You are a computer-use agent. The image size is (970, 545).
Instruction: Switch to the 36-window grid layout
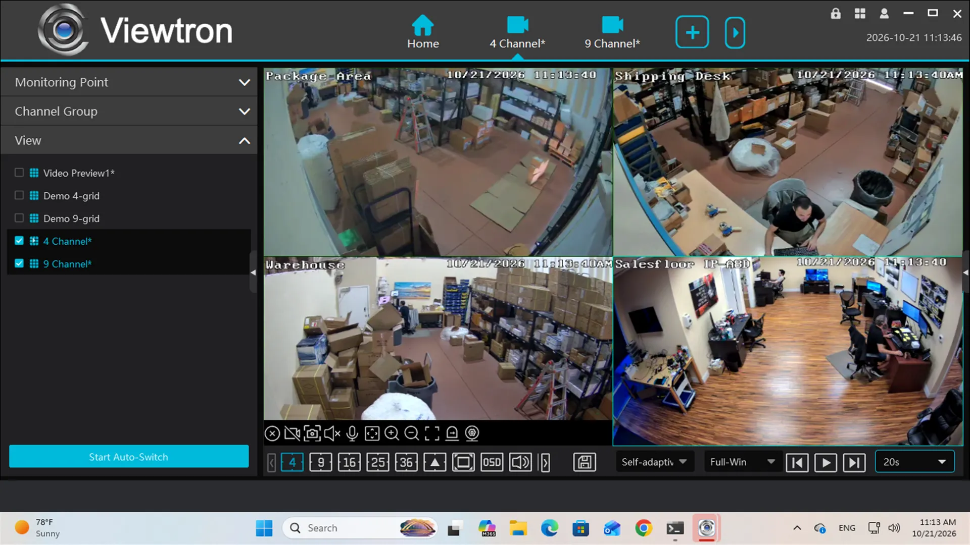pyautogui.click(x=407, y=462)
